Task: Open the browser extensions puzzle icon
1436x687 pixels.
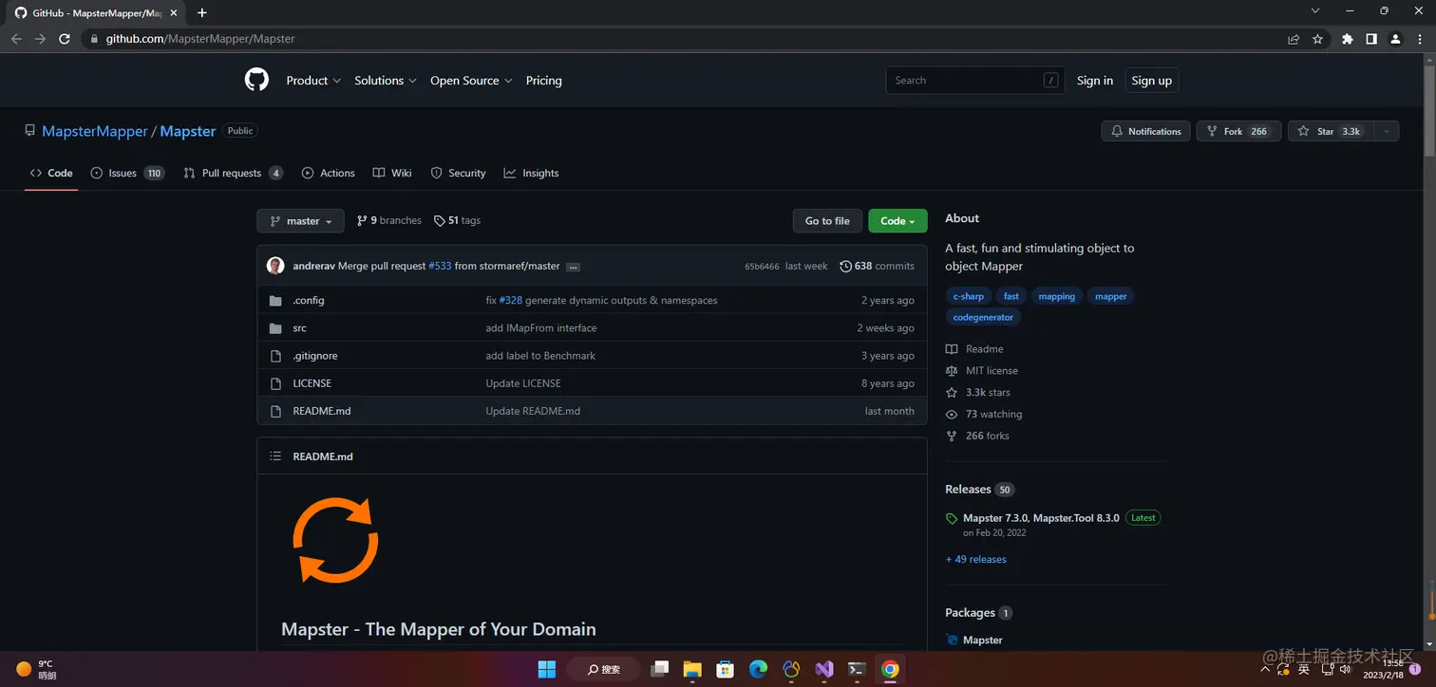Action: click(1347, 39)
